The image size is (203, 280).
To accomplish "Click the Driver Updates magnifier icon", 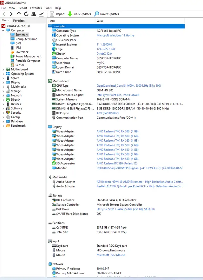I will tap(96, 14).
